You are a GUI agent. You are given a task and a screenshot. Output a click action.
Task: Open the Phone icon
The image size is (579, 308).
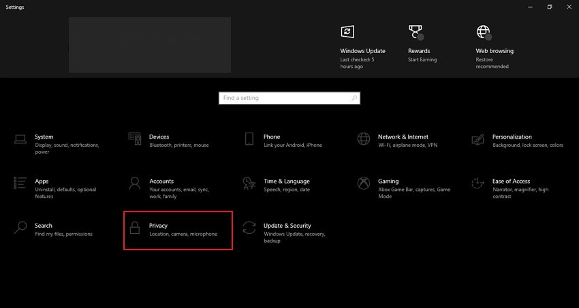pyautogui.click(x=249, y=139)
